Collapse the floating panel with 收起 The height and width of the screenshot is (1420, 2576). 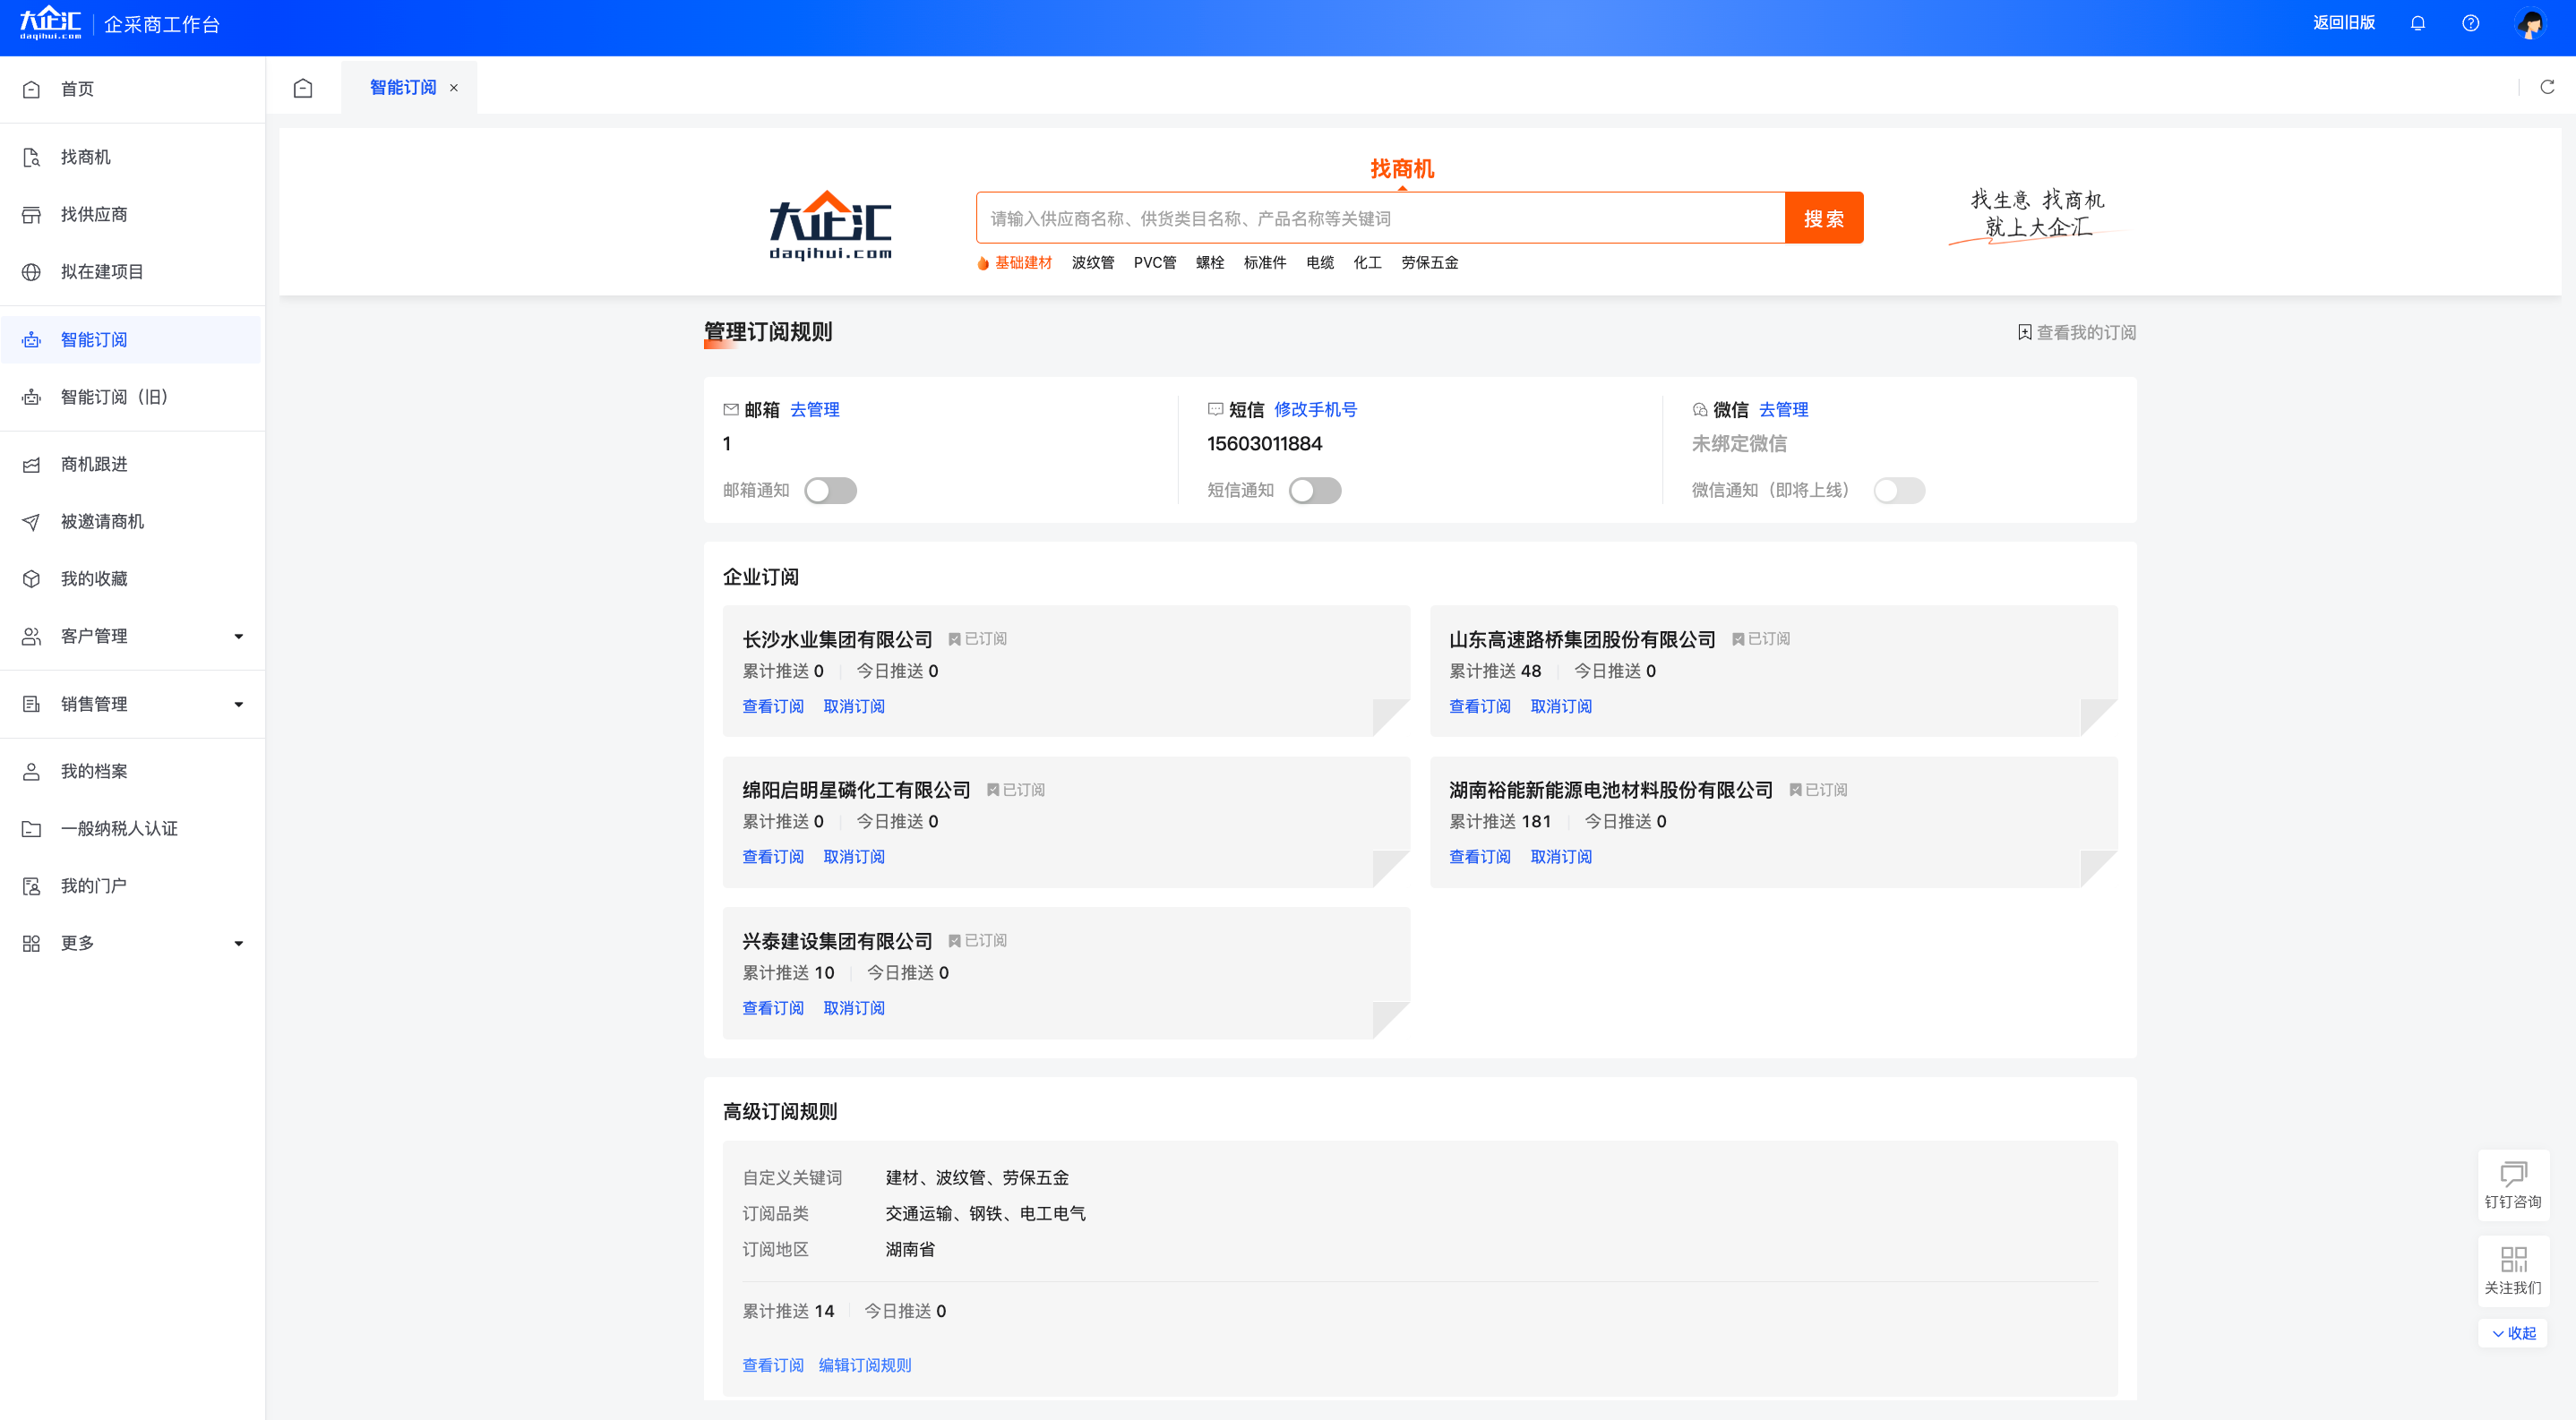[x=2513, y=1333]
